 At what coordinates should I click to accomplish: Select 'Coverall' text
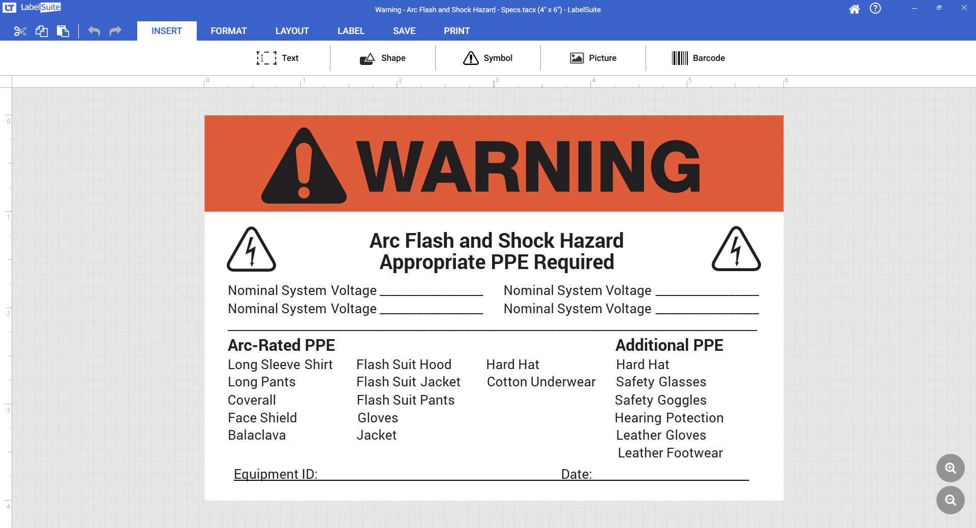[252, 400]
